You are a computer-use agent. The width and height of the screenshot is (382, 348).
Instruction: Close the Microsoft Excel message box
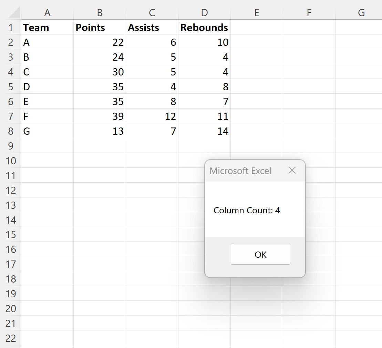point(292,170)
